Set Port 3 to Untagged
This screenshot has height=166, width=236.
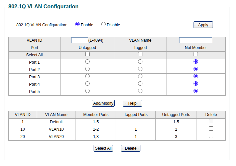coord(87,76)
